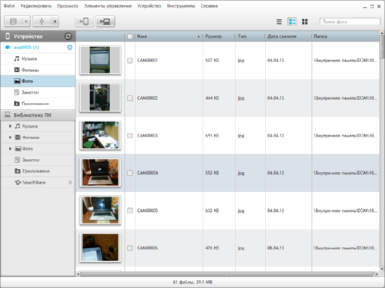
Task: Open the Устройство menu
Action: click(x=149, y=6)
